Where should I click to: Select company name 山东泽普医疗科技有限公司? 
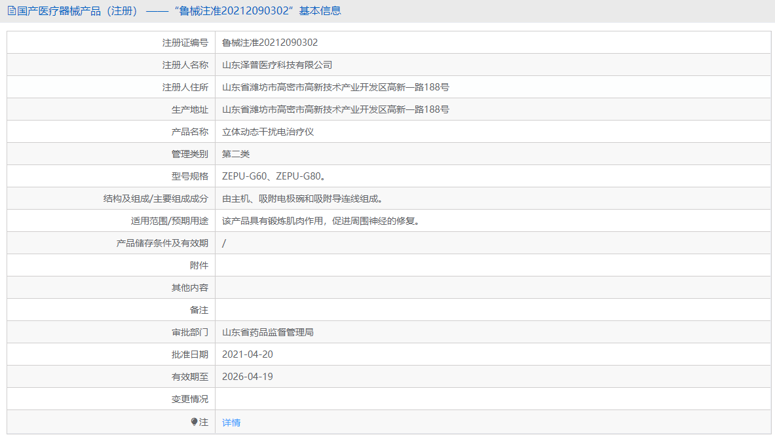[x=278, y=64]
